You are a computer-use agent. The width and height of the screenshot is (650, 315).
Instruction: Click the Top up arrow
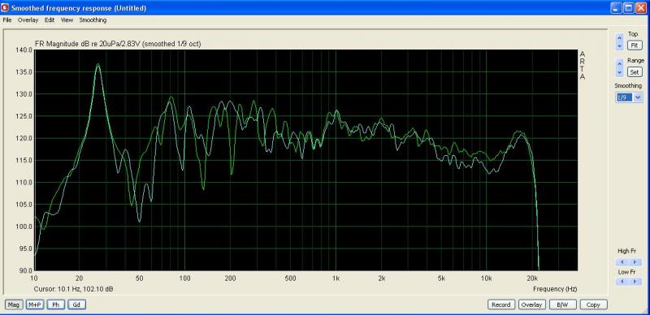pos(620,37)
